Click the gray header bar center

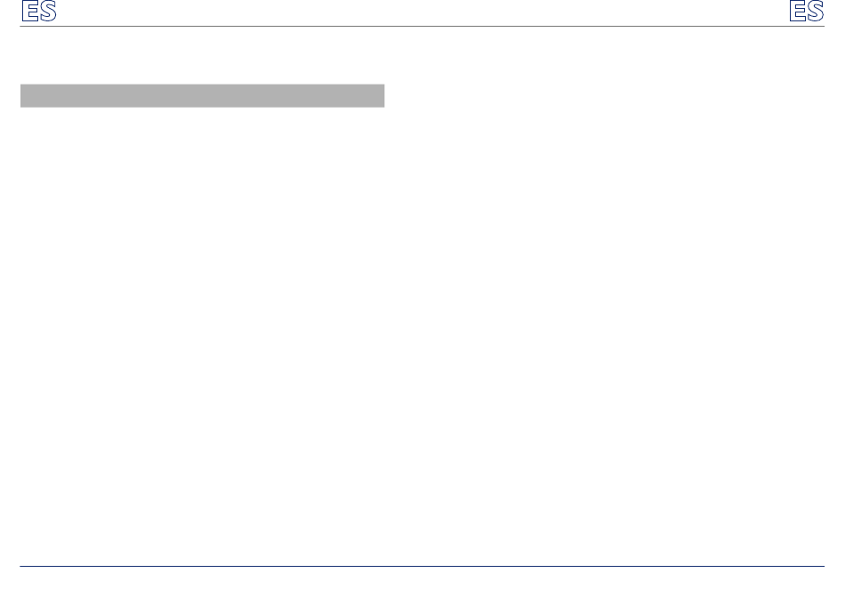202,96
